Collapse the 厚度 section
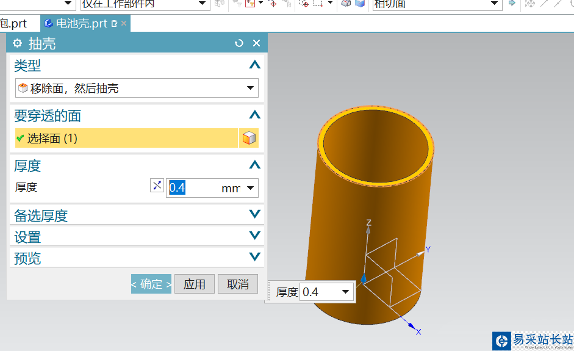 tap(255, 165)
